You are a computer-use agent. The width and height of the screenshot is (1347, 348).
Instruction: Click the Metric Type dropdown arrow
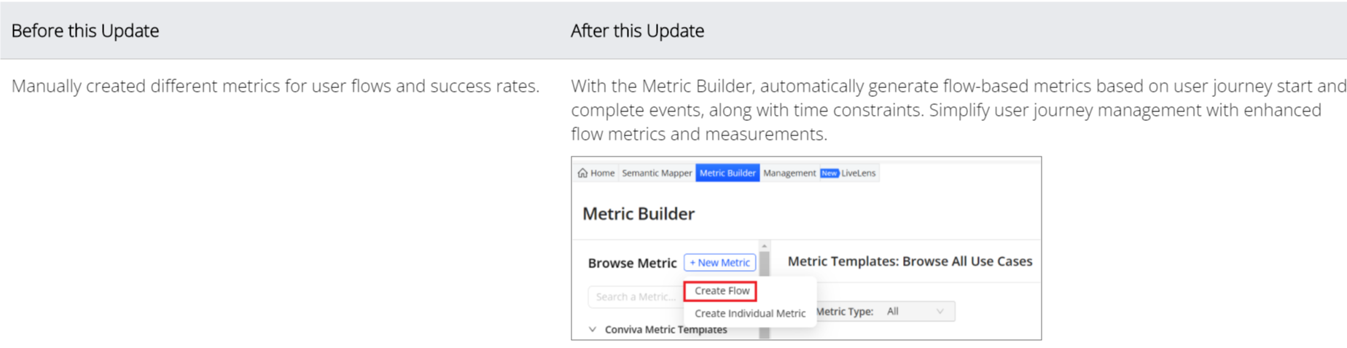(x=940, y=312)
